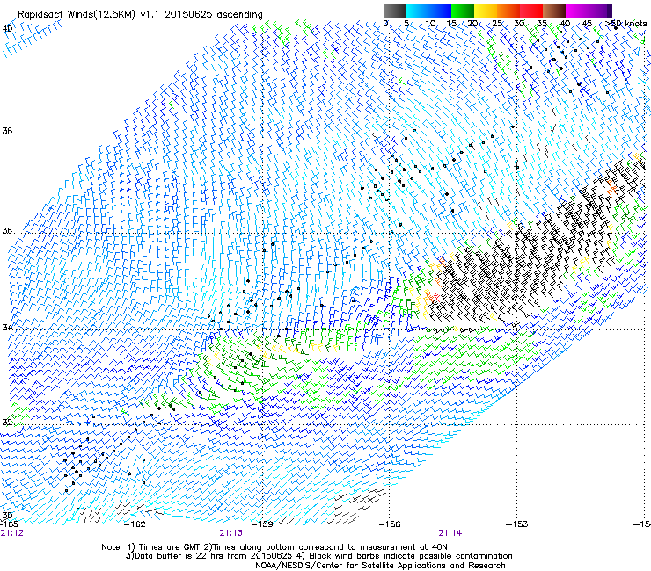Click the longitude label -159

coord(263,524)
